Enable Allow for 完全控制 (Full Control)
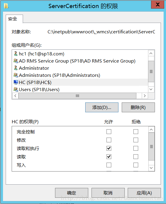This screenshot has width=166, height=204. pos(109,132)
